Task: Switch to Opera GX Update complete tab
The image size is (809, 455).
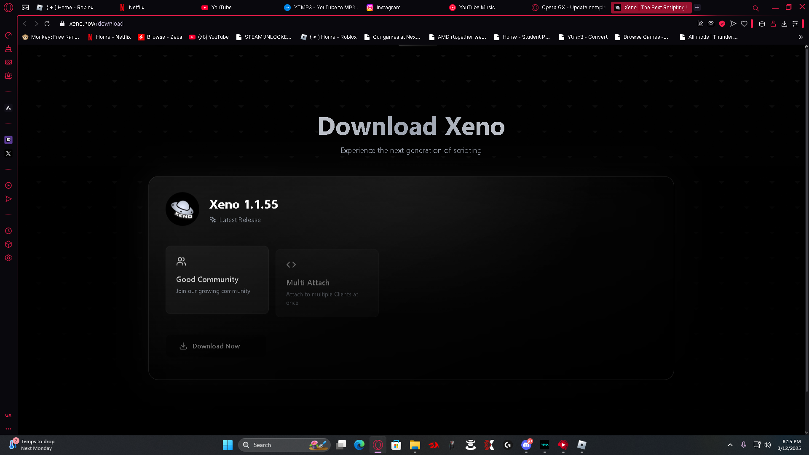Action: [x=569, y=8]
